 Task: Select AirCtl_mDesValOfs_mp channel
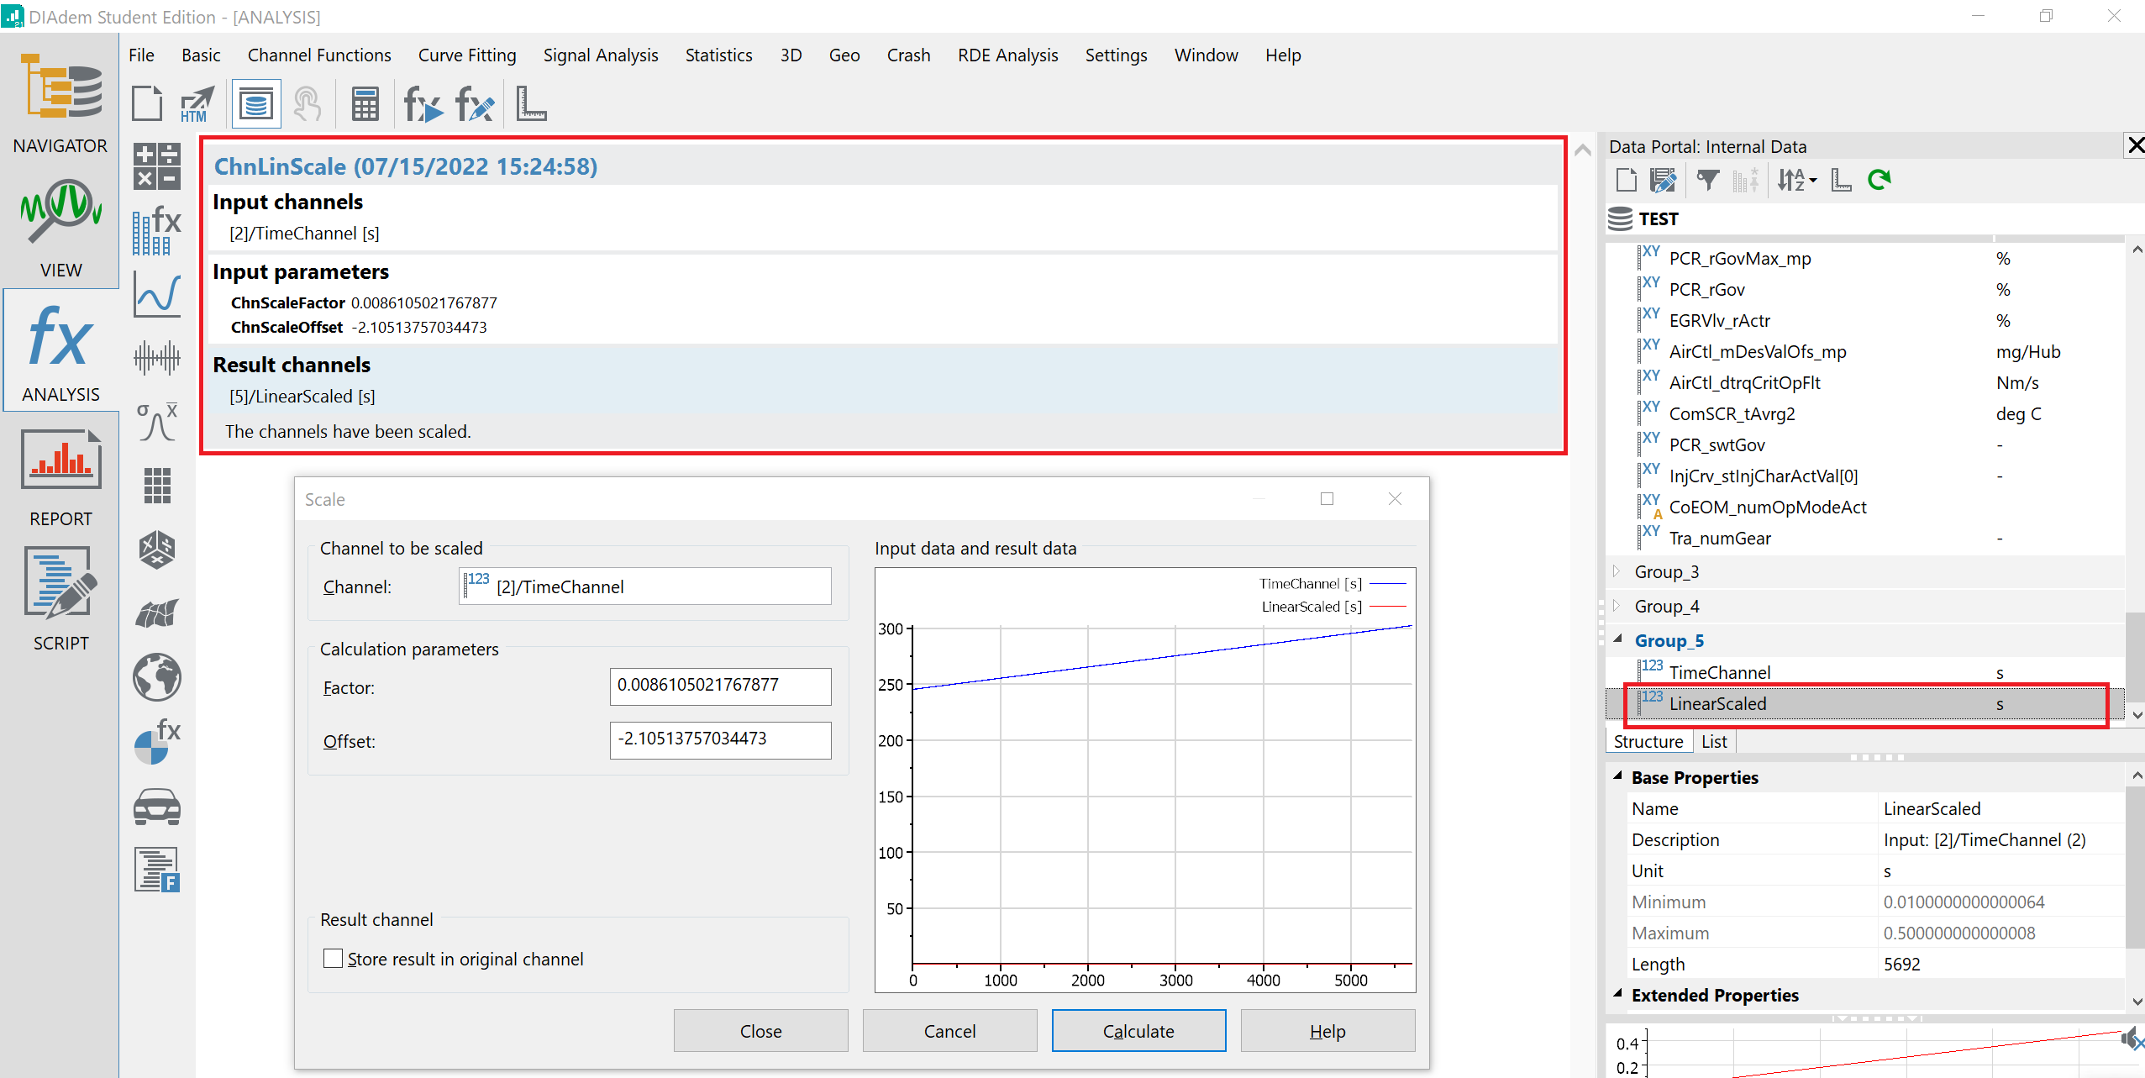pos(1758,352)
